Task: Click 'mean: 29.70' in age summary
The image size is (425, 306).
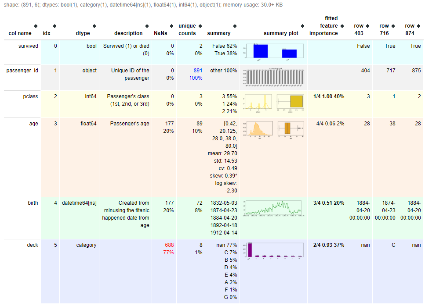Action: [222, 153]
